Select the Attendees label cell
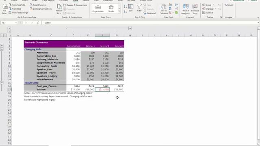 tap(42, 53)
